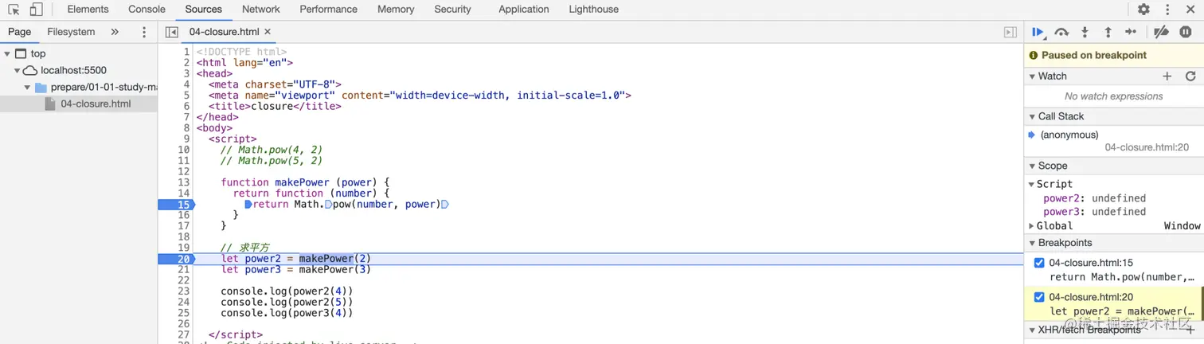Collapse the Call Stack section
Image resolution: width=1204 pixels, height=344 pixels.
(x=1032, y=116)
